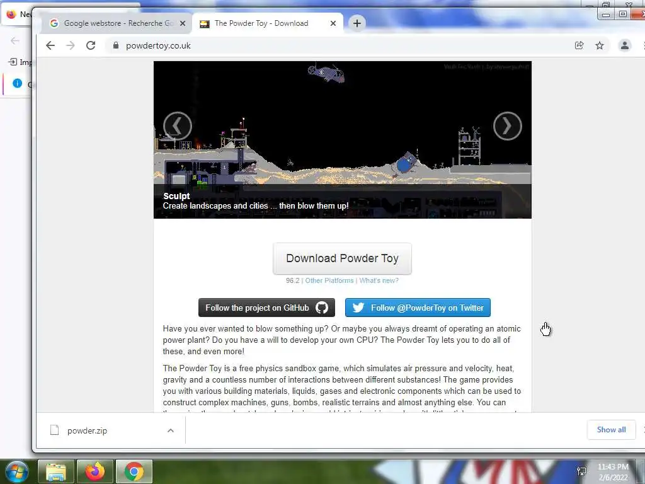Expand powder.zip download options chevron
Screen dimensions: 645x484
tap(171, 430)
